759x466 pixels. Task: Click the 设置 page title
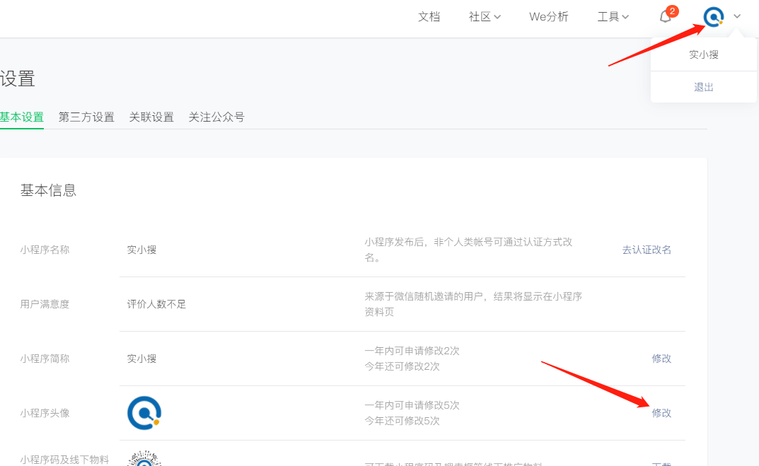pyautogui.click(x=18, y=78)
